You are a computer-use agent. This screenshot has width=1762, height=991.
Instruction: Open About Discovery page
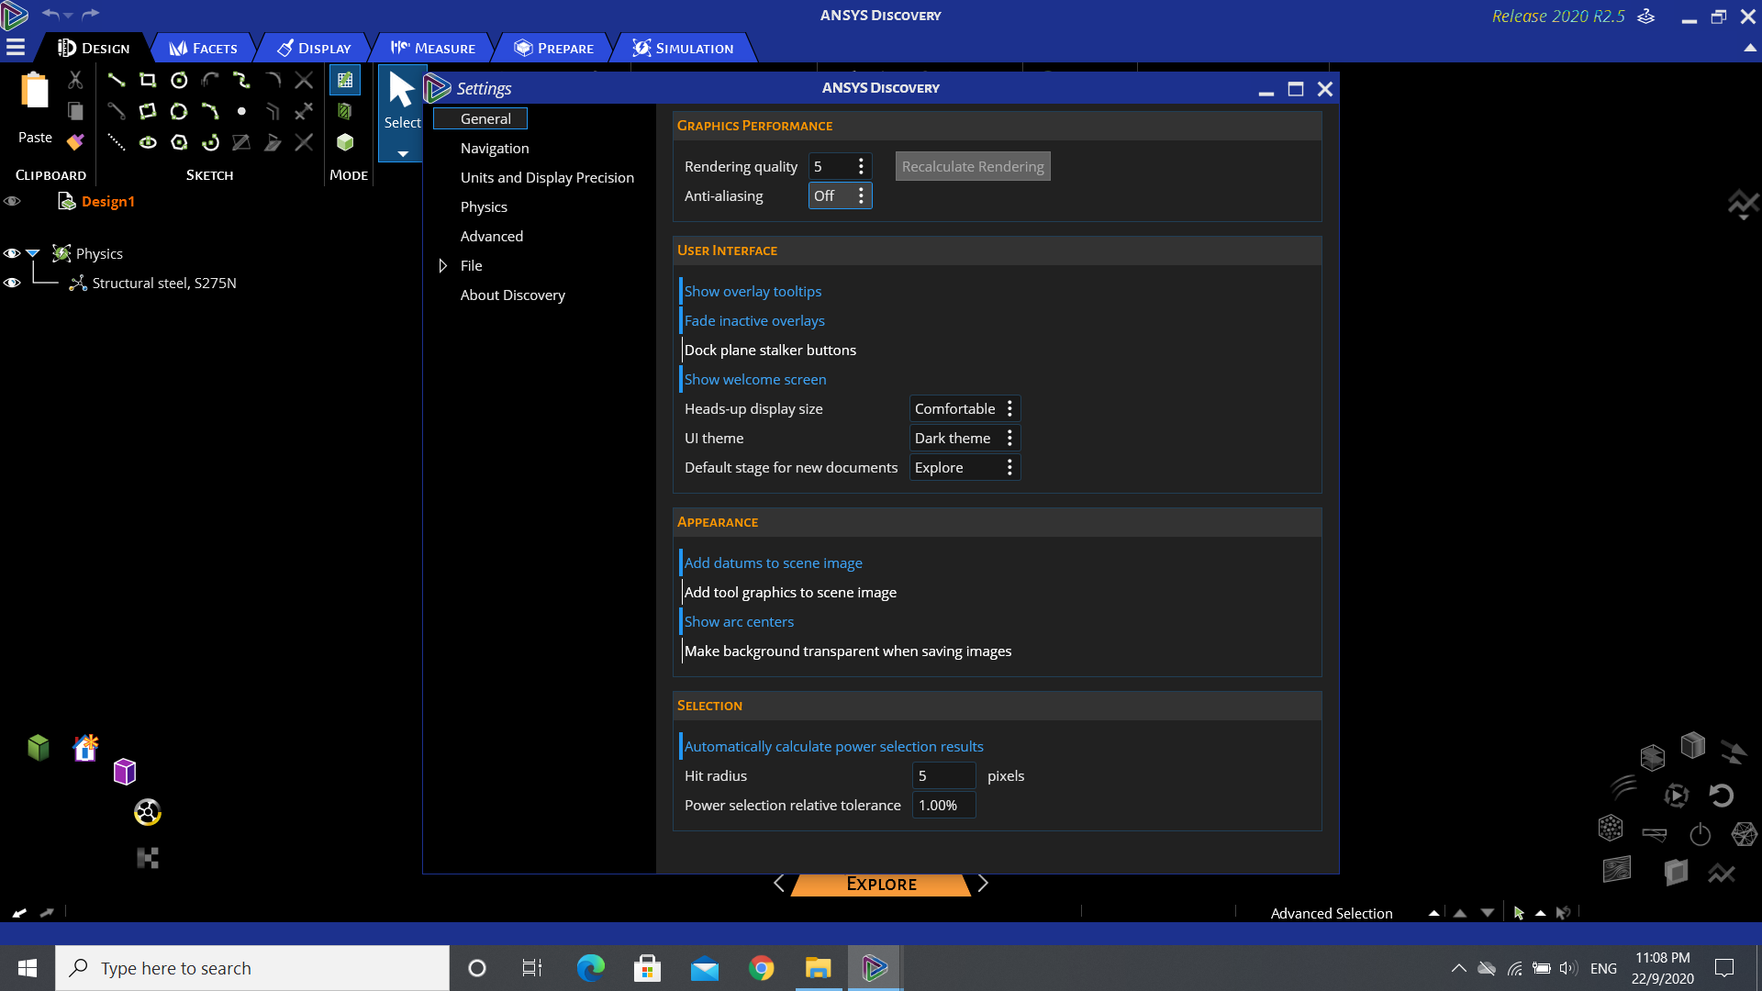(513, 295)
